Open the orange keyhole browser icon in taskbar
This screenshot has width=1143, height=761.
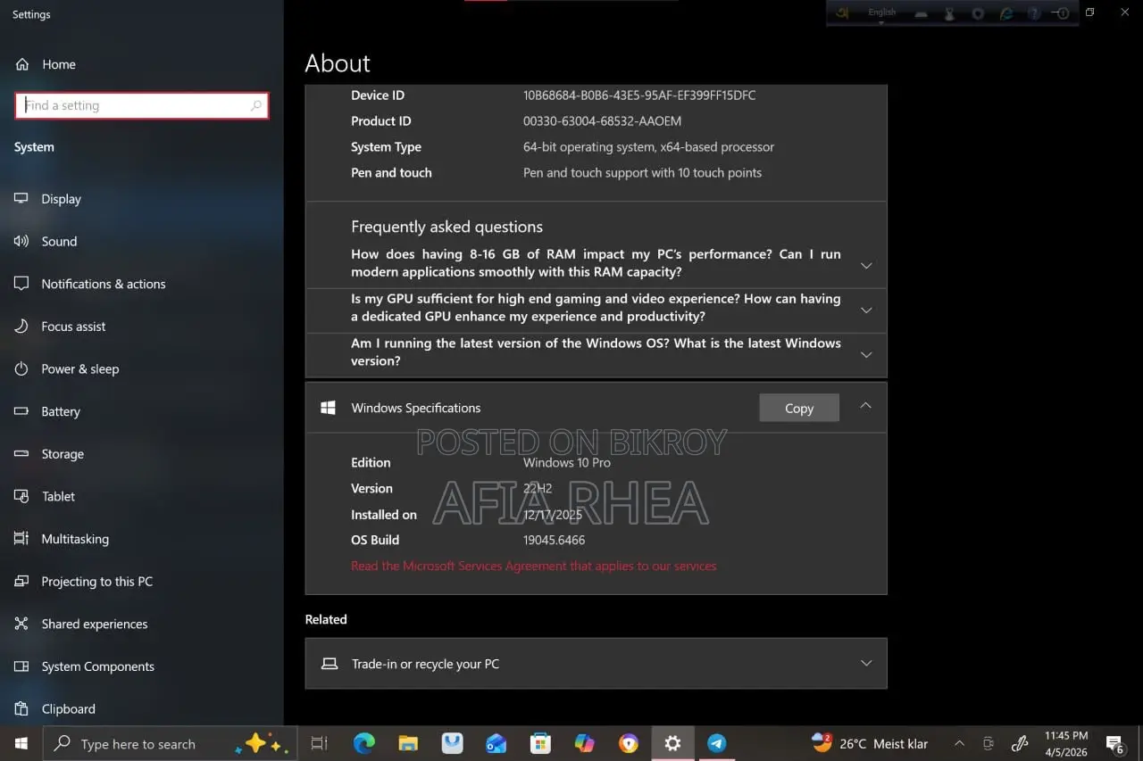(x=629, y=743)
